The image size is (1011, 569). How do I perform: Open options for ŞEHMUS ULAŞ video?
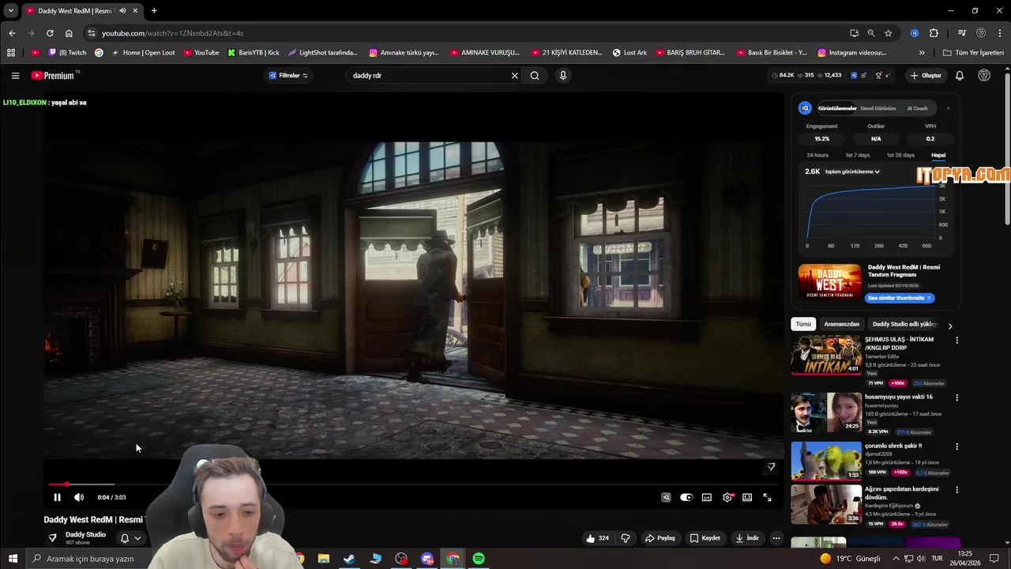click(957, 341)
